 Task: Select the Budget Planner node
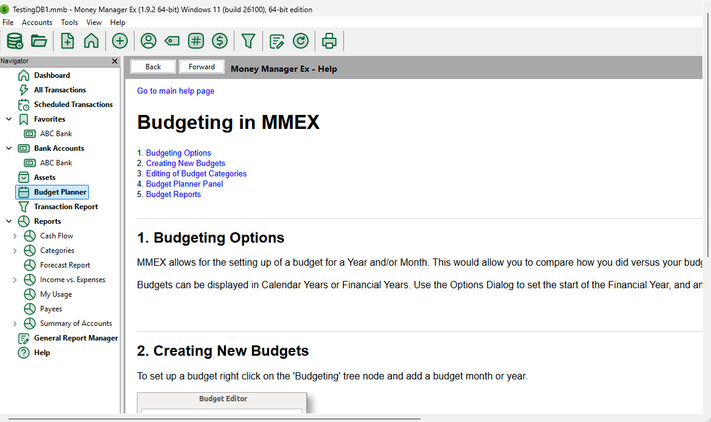click(52, 192)
